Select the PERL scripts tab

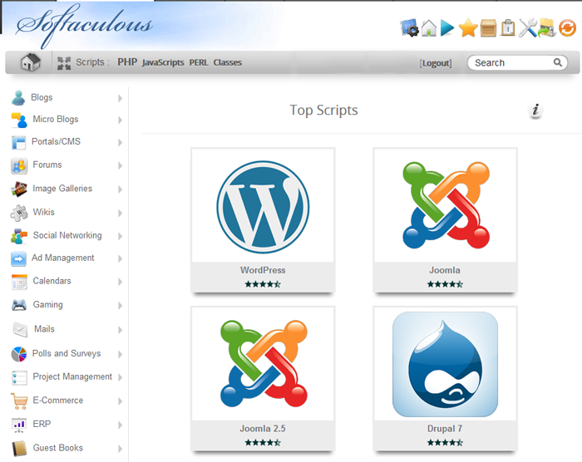point(199,62)
